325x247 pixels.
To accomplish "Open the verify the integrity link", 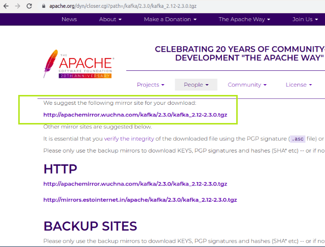I will (129, 139).
